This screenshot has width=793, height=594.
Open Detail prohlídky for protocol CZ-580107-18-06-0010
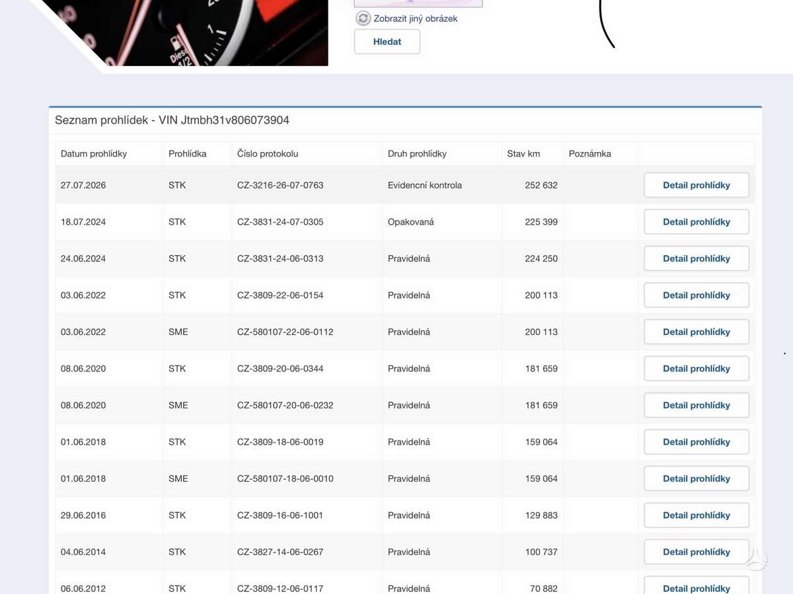pos(697,478)
